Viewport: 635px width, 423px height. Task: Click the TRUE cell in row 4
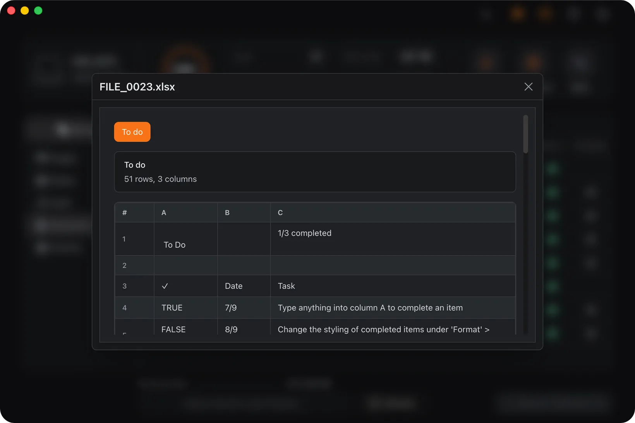[185, 308]
